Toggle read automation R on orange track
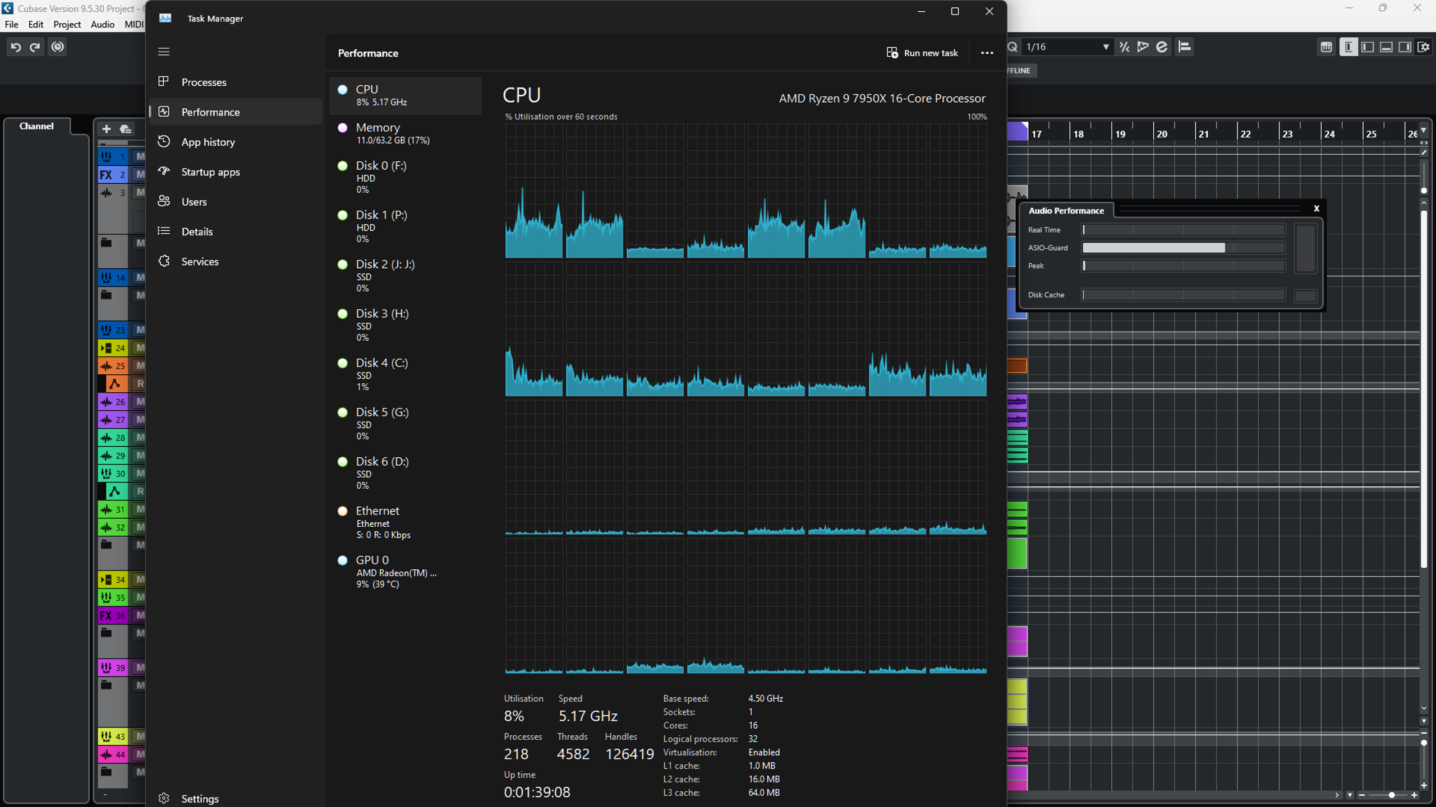This screenshot has width=1436, height=807. coord(140,384)
